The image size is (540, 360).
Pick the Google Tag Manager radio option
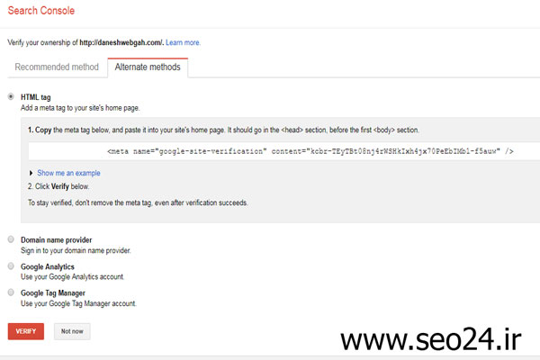coord(11,292)
